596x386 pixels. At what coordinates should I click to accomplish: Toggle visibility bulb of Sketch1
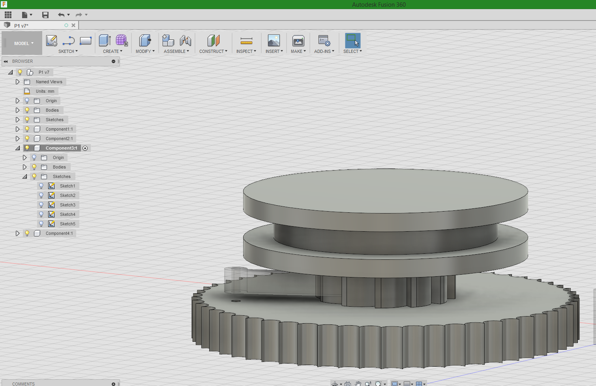pos(41,186)
